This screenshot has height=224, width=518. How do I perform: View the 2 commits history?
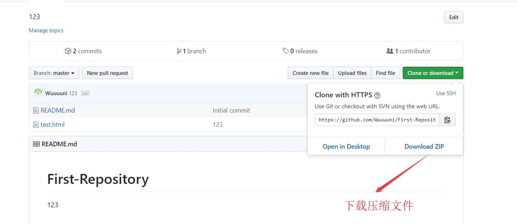(83, 51)
